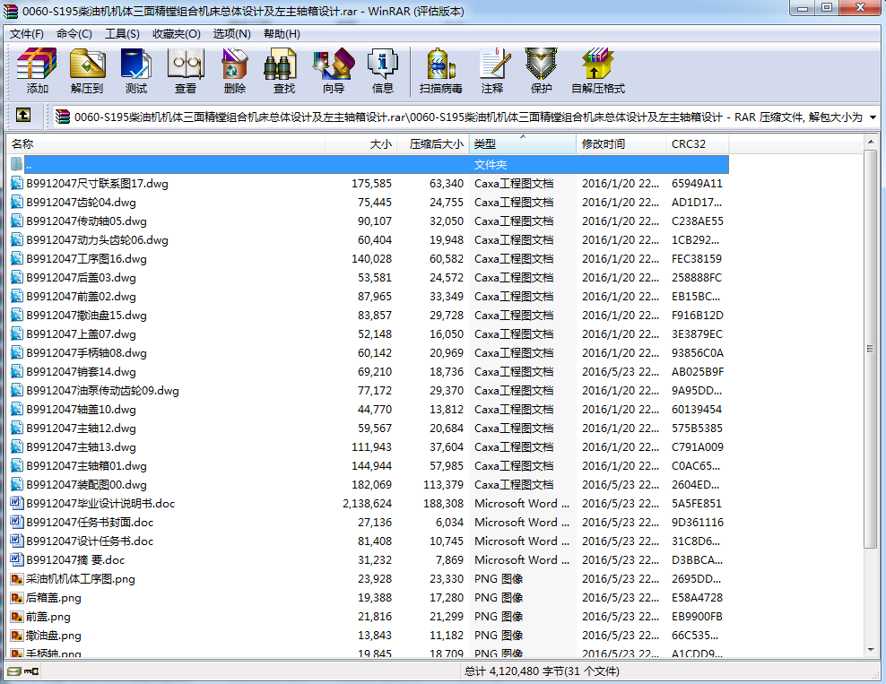Click scrollbar down arrow of file list
This screenshot has height=684, width=886.
tap(871, 650)
